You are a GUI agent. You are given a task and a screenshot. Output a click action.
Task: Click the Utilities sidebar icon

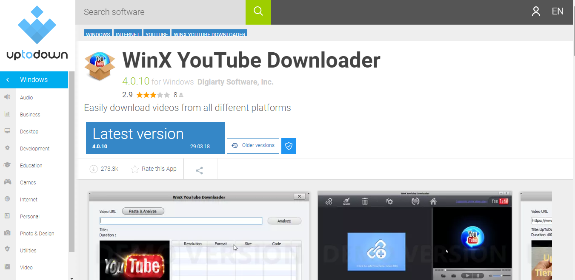(7, 249)
